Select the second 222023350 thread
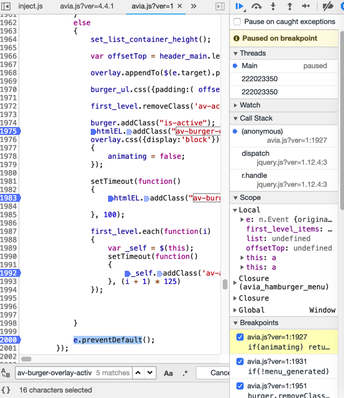This screenshot has height=398, width=344. tap(284, 92)
